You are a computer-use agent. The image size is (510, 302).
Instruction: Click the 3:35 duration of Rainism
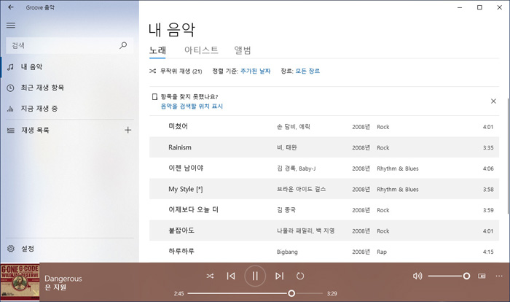tap(488, 148)
